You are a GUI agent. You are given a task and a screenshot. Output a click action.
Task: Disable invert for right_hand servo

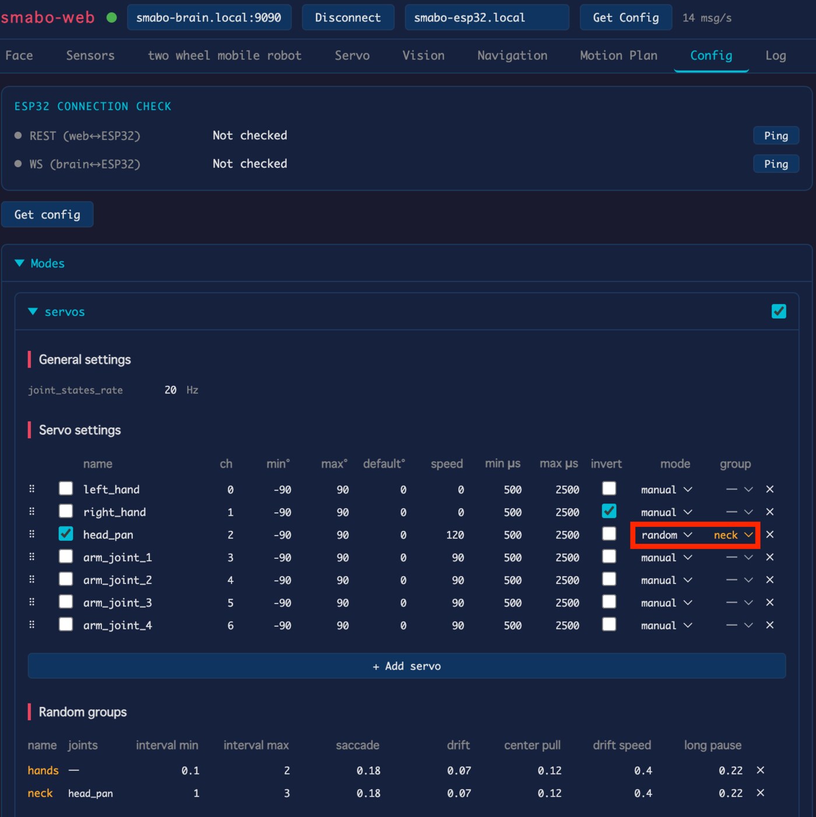pyautogui.click(x=609, y=511)
